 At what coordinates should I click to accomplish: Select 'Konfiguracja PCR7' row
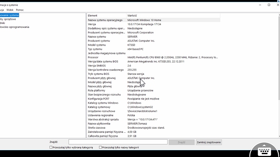click(x=153, y=99)
